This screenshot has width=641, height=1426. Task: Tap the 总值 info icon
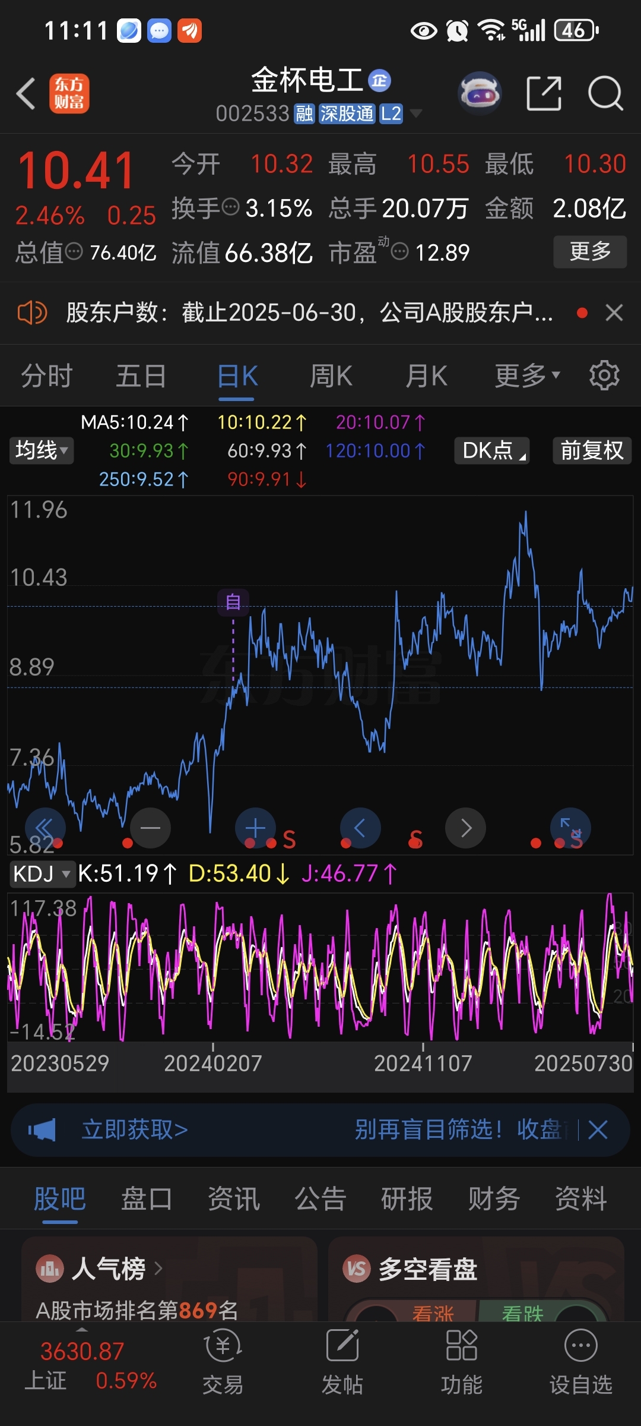(74, 251)
